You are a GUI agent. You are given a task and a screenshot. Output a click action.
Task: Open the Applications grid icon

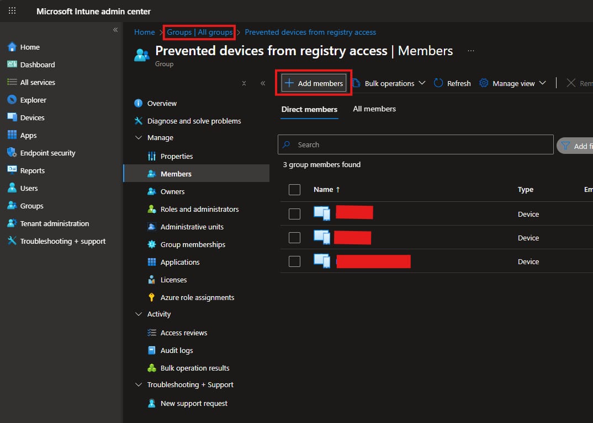click(x=152, y=262)
